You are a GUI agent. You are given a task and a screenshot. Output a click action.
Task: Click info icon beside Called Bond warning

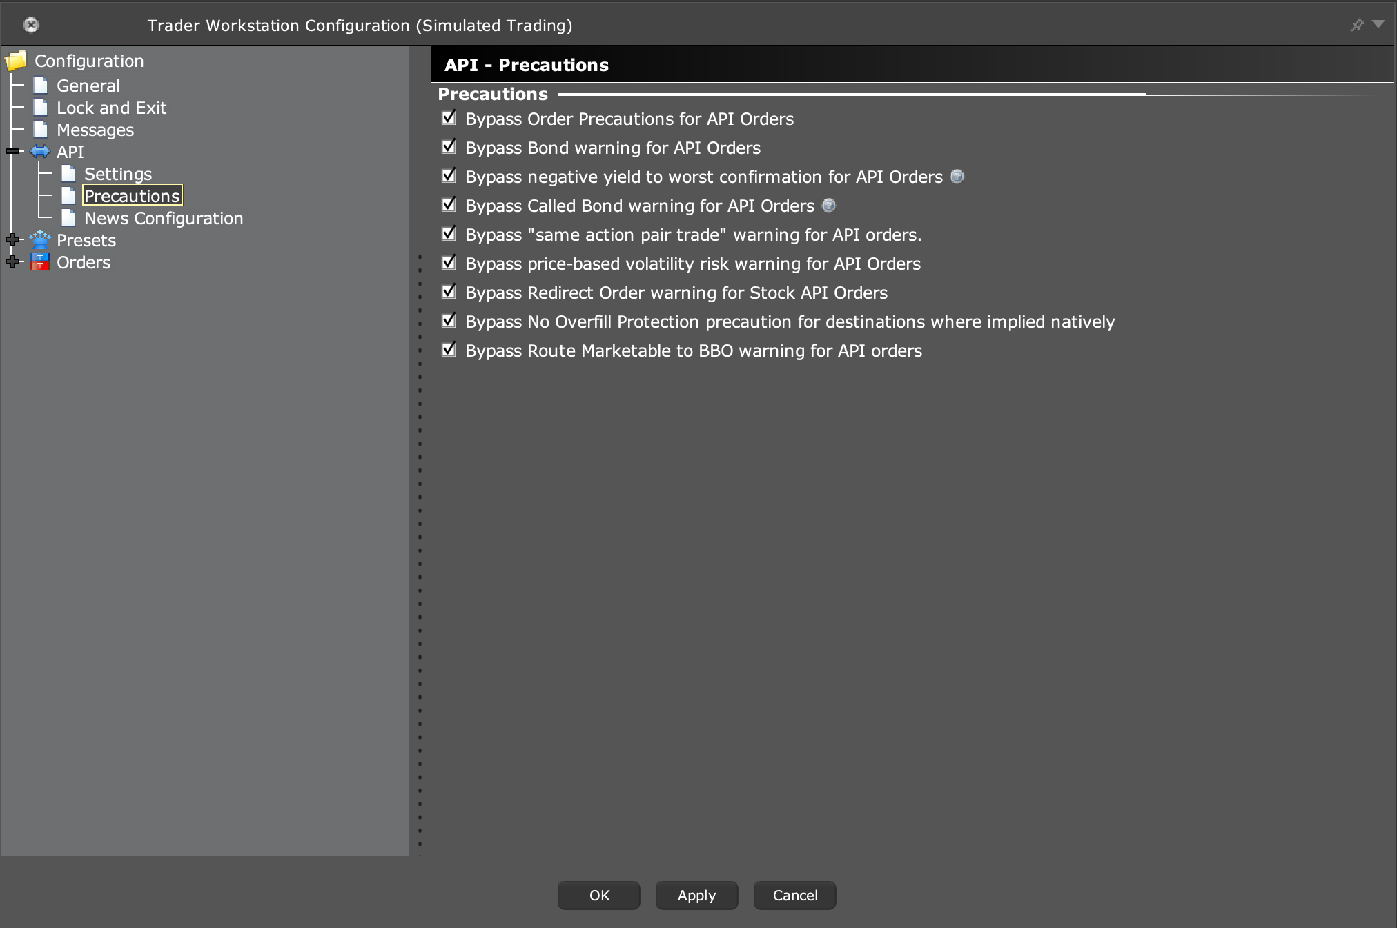click(829, 206)
